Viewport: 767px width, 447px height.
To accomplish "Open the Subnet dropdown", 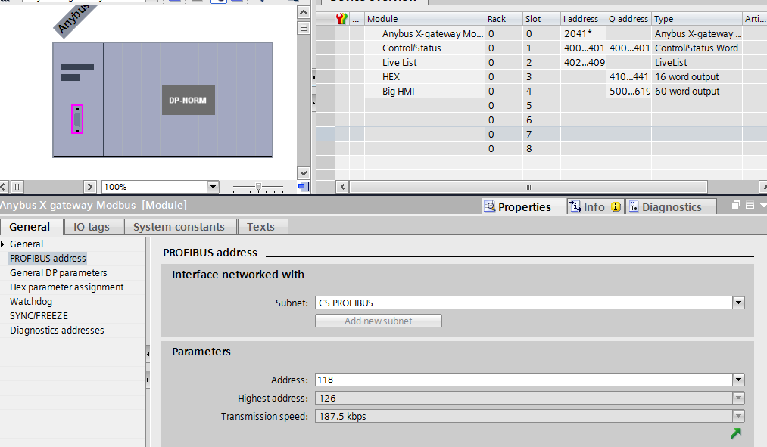I will tap(739, 303).
